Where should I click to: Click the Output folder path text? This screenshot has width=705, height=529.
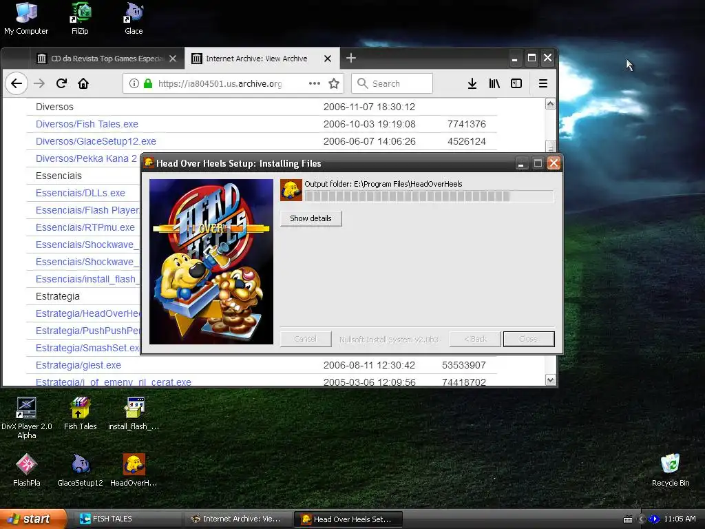[x=383, y=183]
